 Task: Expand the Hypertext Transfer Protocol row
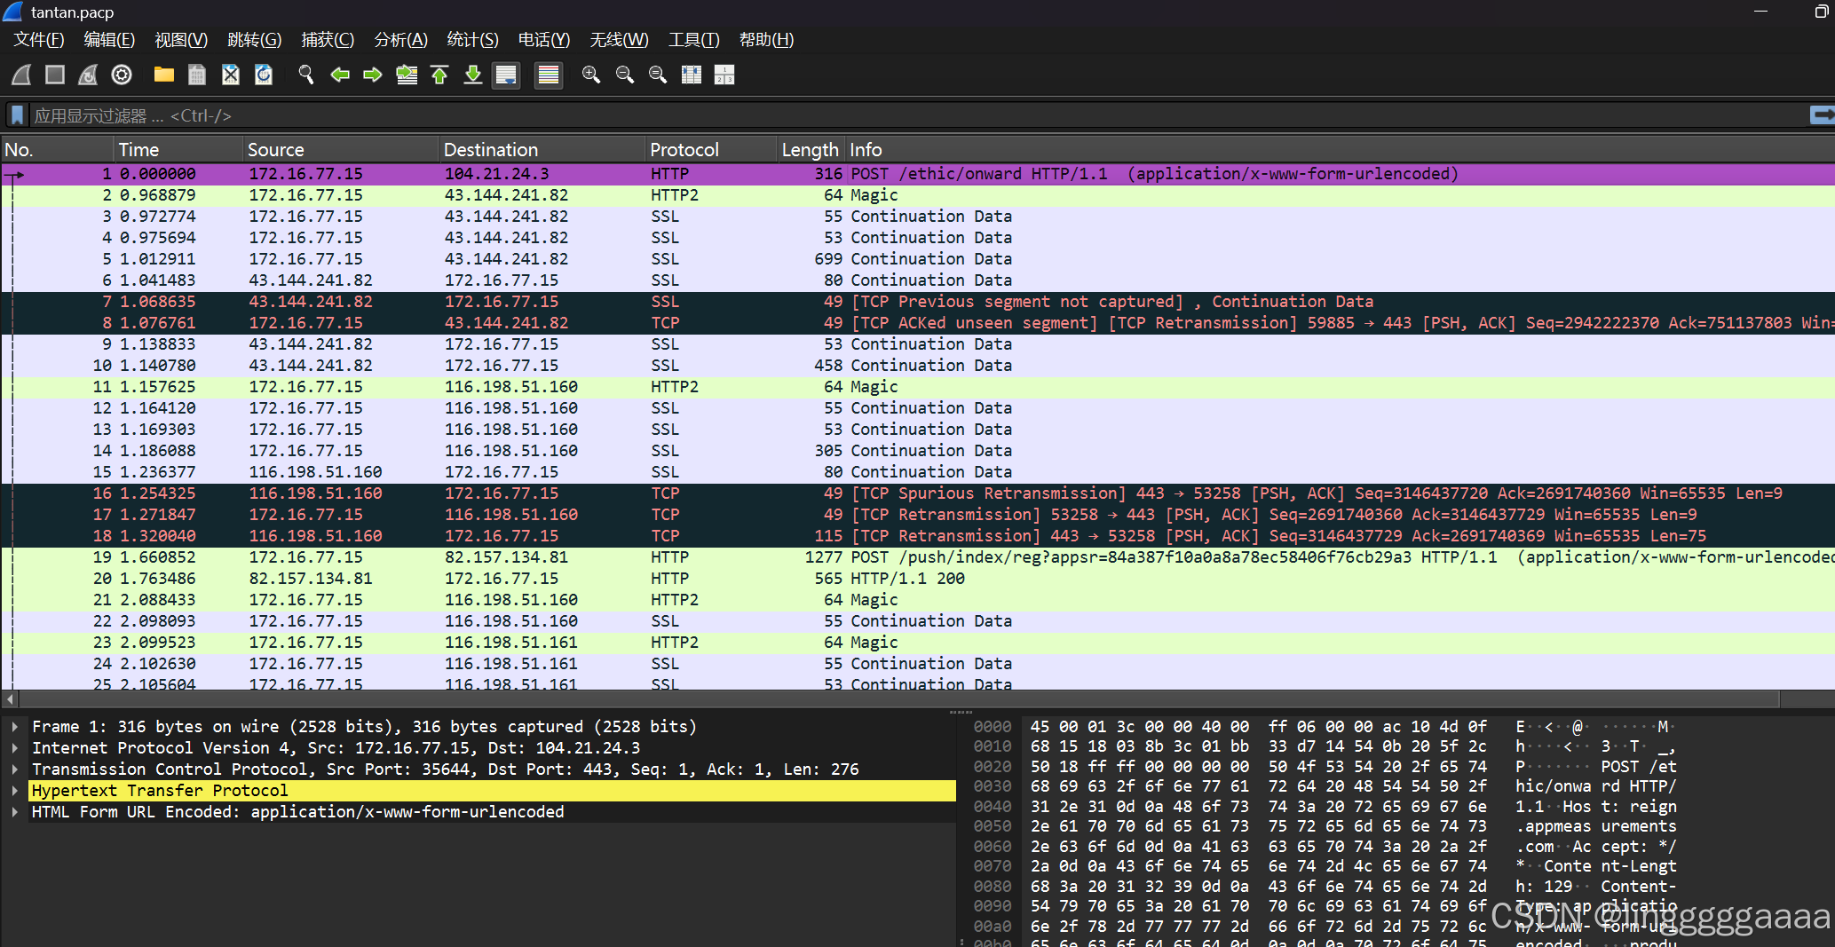tap(14, 791)
